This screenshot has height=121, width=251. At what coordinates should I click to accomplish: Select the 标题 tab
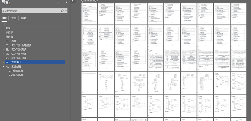click(x=4, y=18)
